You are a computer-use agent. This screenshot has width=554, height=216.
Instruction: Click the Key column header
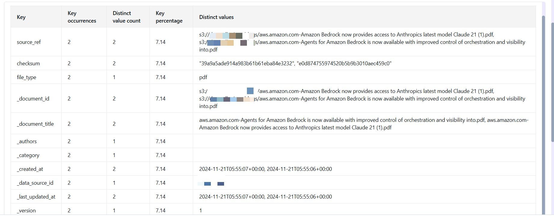tap(21, 17)
